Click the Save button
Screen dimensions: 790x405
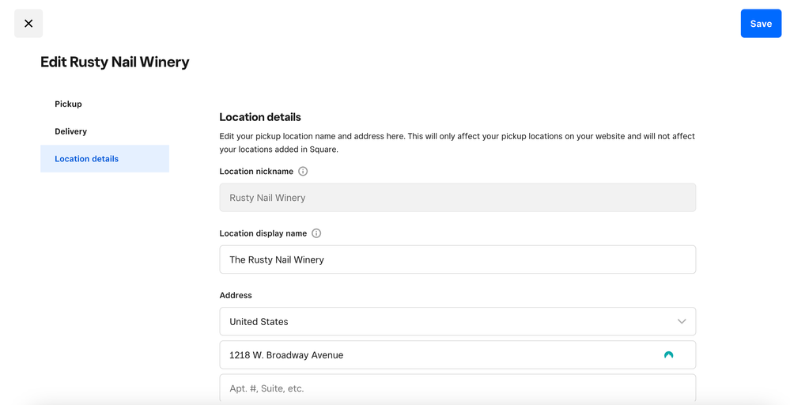coord(761,24)
